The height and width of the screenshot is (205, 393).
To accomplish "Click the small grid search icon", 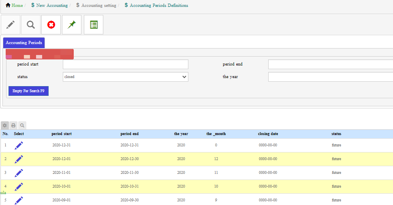I will point(22,125).
